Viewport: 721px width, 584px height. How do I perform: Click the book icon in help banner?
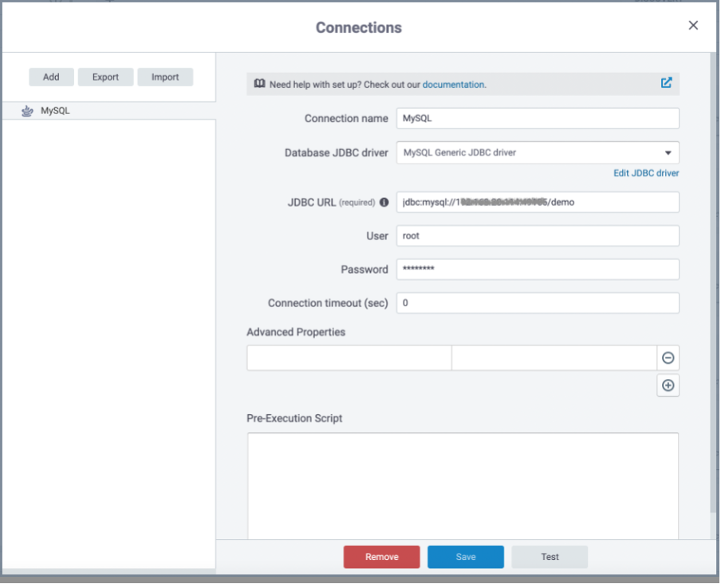tap(259, 84)
